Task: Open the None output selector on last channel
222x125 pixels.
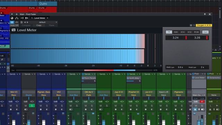Action: point(214,95)
